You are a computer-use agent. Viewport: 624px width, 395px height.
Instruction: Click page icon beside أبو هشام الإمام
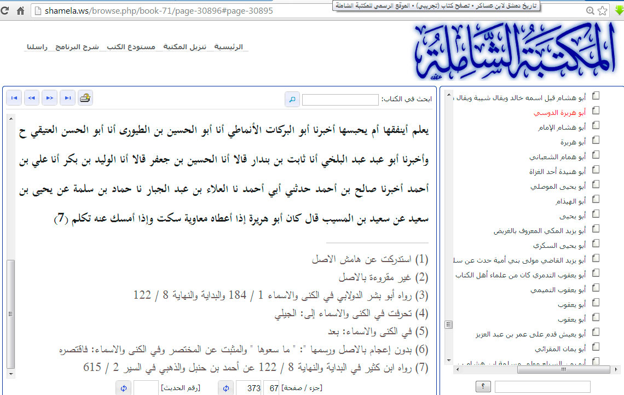[596, 125]
